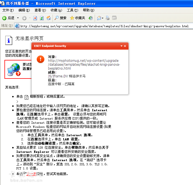193x185 pixels.
Task: Click the Forward arrow button
Action: tap(24, 18)
